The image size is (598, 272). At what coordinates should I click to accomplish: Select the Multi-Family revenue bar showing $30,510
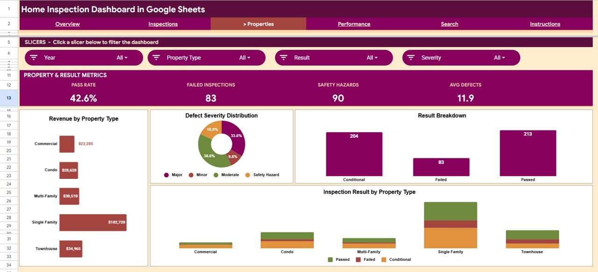(x=69, y=196)
